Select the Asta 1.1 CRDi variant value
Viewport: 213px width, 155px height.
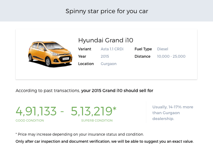click(112, 49)
